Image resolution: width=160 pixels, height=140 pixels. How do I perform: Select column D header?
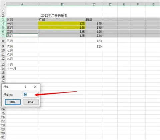point(110,4)
